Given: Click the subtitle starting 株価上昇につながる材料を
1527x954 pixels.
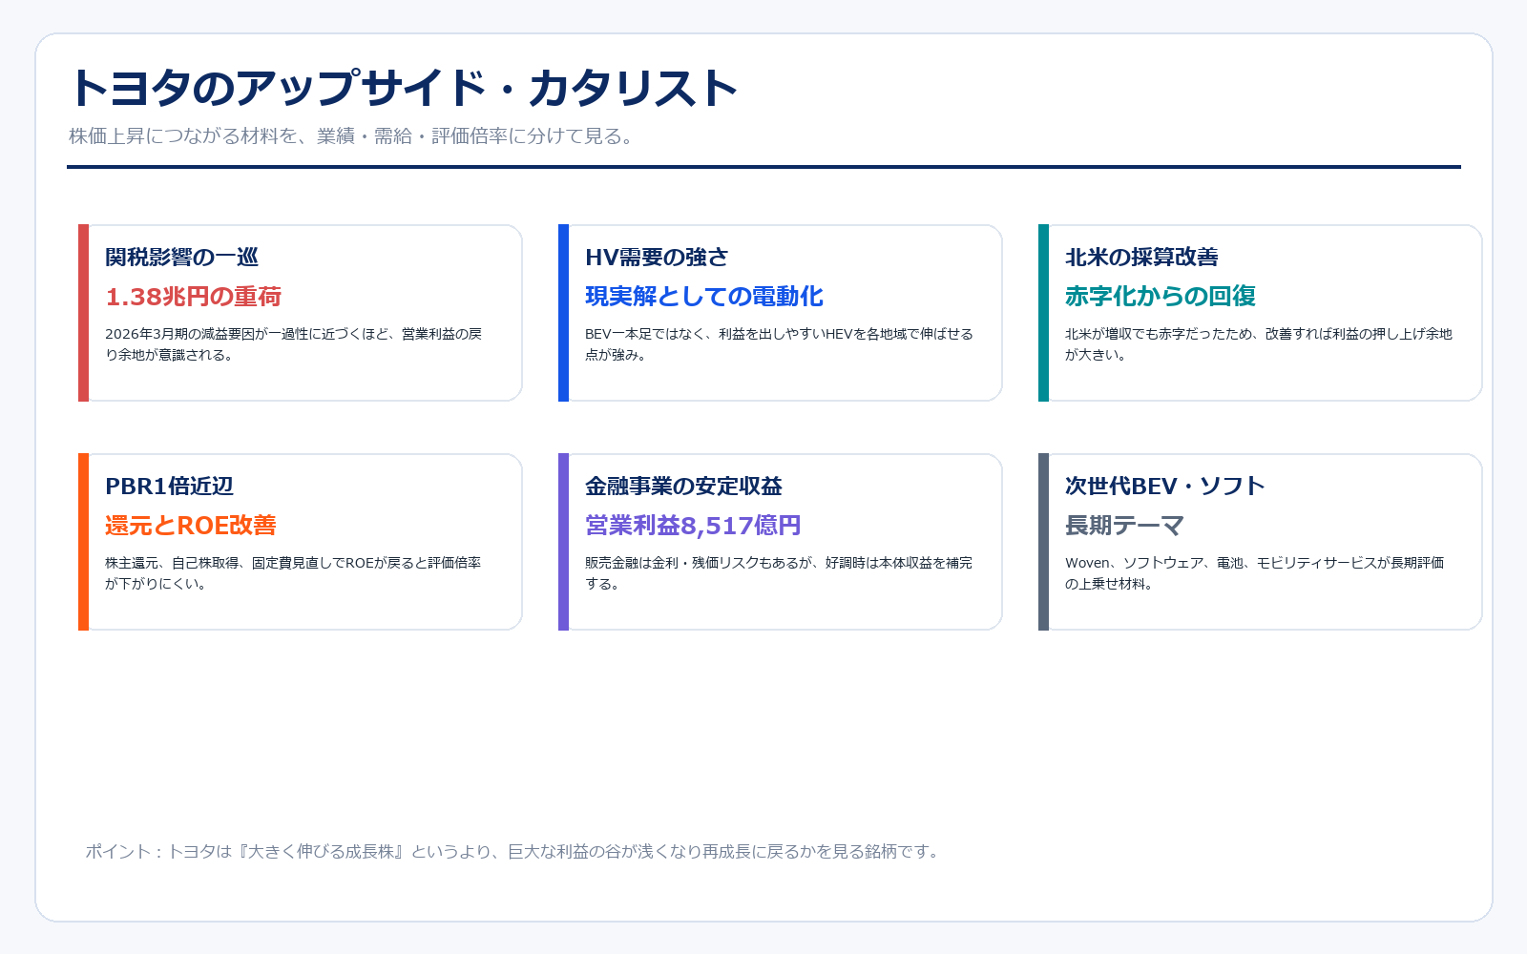Looking at the screenshot, I should [351, 136].
